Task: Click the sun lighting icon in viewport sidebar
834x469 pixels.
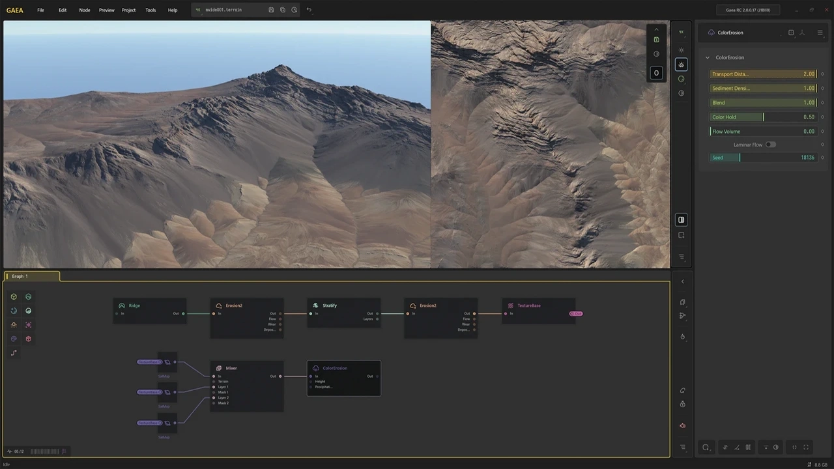Action: [x=682, y=50]
